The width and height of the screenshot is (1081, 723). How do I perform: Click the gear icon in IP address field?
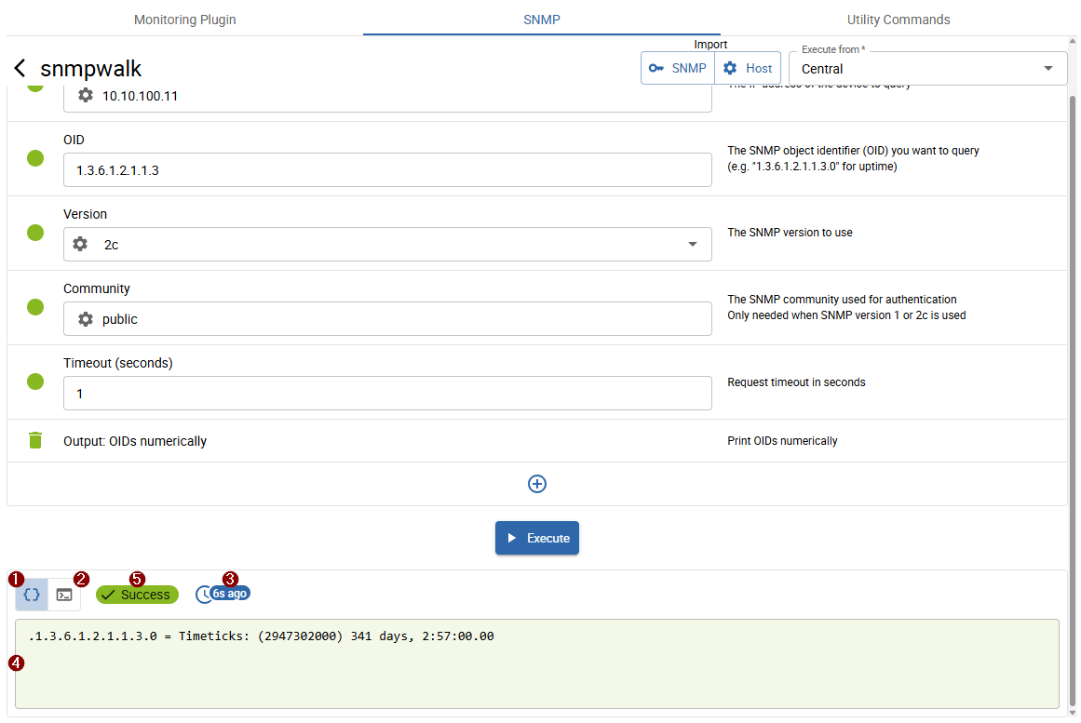click(x=86, y=95)
